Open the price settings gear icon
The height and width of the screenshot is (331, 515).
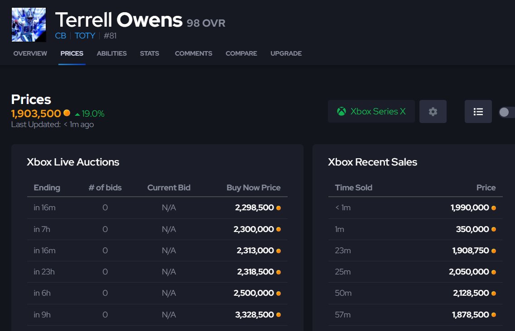pos(433,112)
